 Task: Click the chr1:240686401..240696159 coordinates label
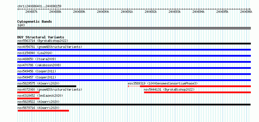[x=39, y=6]
